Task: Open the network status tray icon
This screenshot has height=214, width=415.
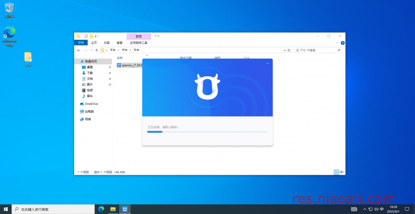Action: click(370, 209)
